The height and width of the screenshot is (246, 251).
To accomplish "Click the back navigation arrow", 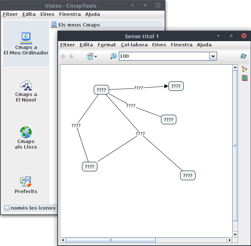I will point(63,56).
